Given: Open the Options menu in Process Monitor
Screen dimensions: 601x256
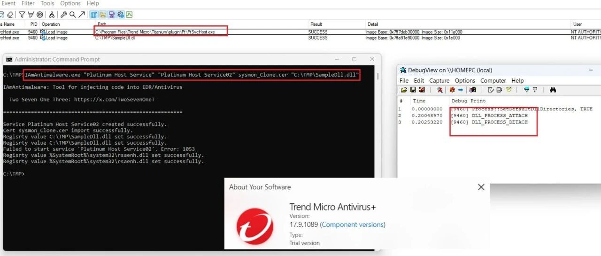Looking at the screenshot, I should click(70, 3).
